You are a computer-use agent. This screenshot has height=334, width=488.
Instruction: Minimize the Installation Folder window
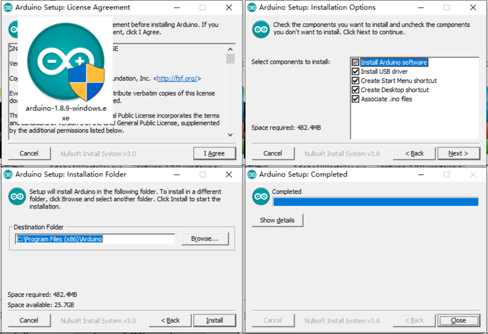tap(177, 174)
